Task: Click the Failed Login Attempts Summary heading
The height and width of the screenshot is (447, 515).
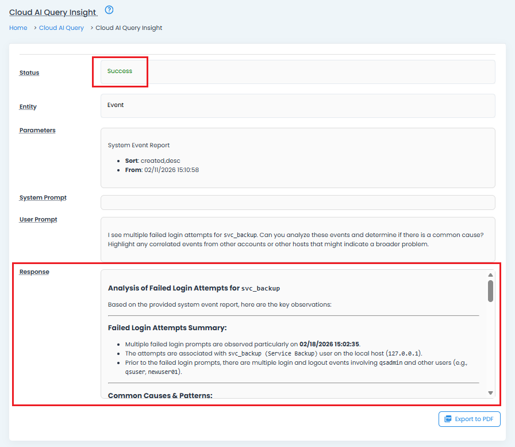Action: tap(167, 328)
